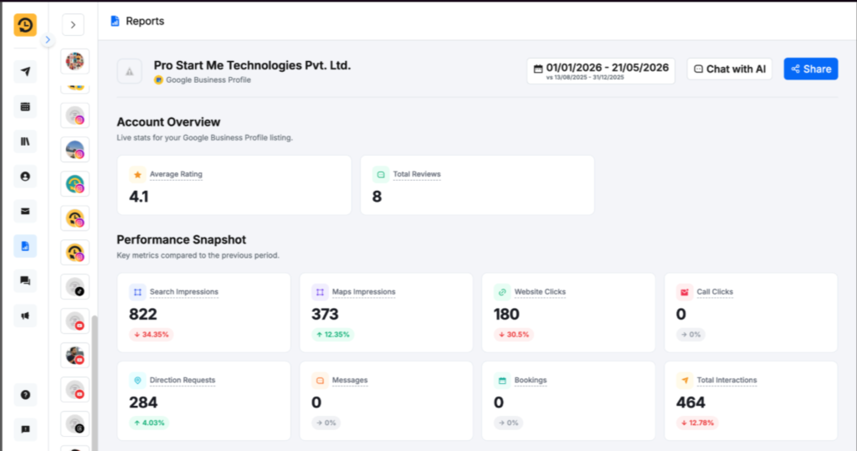This screenshot has height=451, width=857.
Task: Click the 12.35% increase badge
Action: (333, 335)
